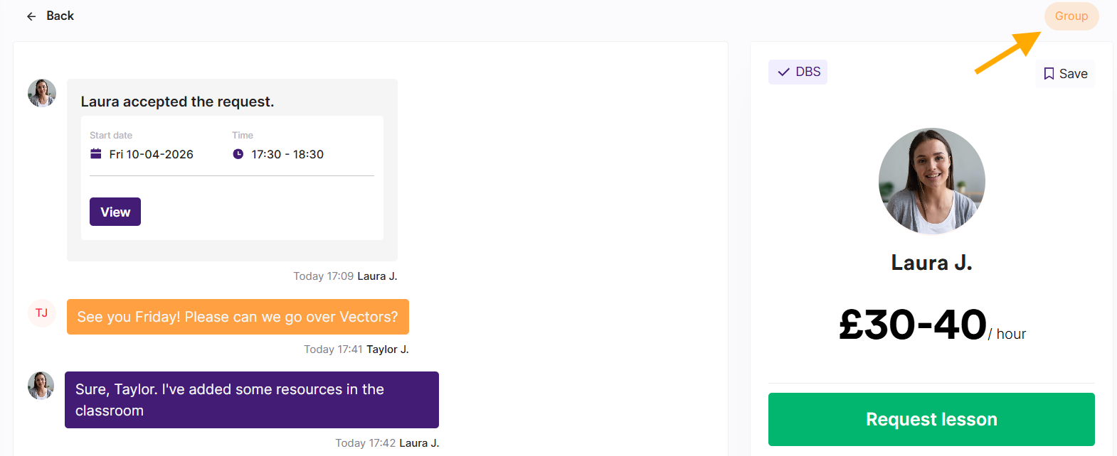This screenshot has width=1117, height=456.
Task: Select the purple classroom resources message
Action: tap(251, 400)
